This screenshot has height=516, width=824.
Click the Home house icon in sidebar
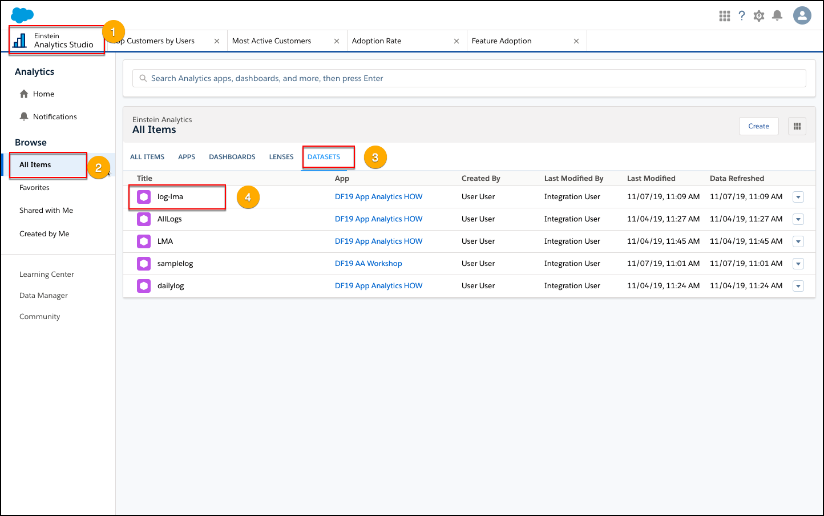pos(24,94)
